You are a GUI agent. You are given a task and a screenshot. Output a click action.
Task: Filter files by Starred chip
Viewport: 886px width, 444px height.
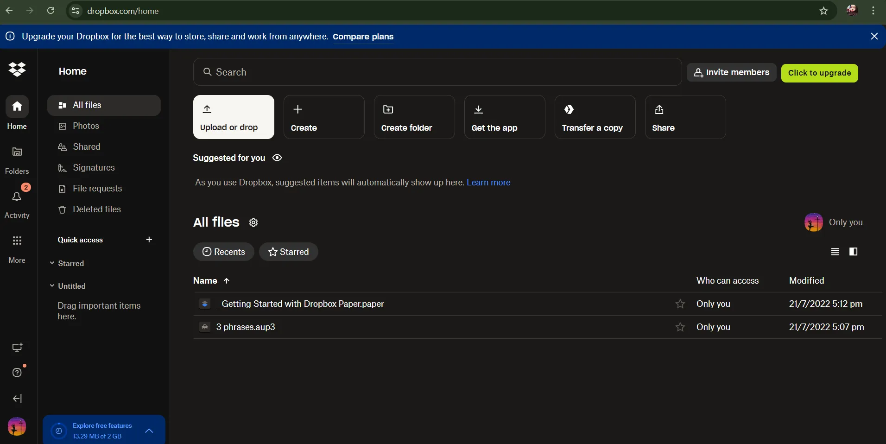[289, 252]
